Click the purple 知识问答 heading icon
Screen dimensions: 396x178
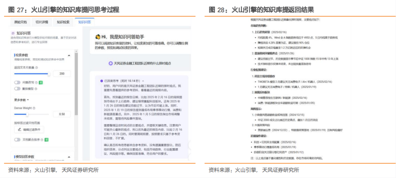click(13, 33)
